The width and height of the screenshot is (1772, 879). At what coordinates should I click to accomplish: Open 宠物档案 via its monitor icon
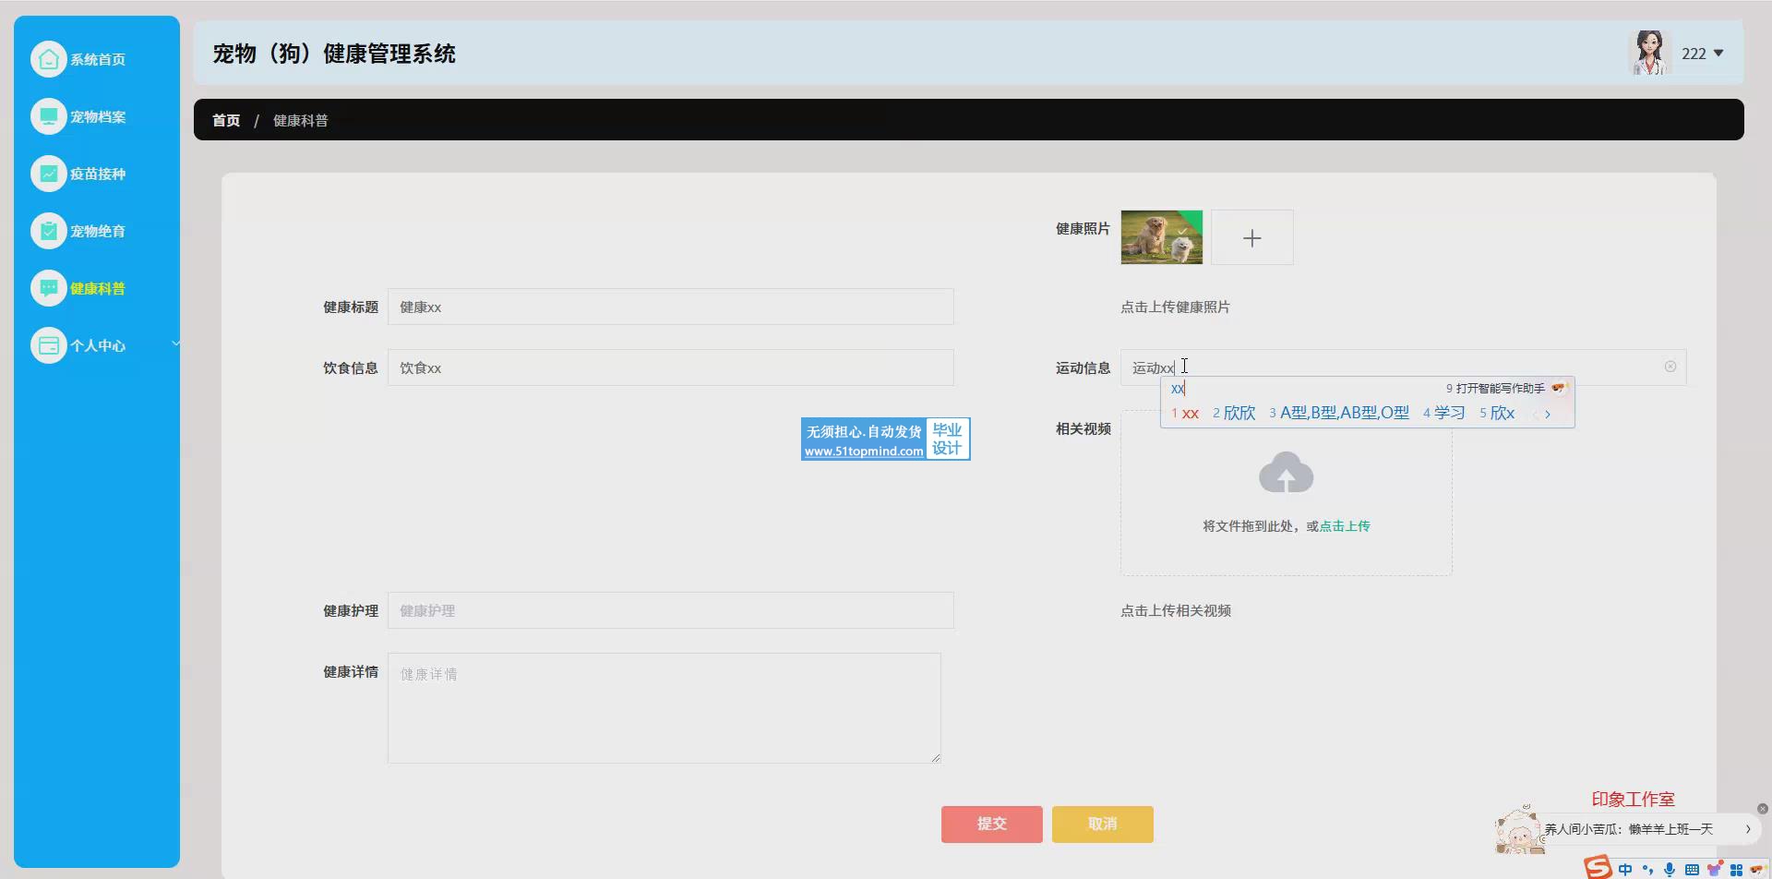pos(49,116)
